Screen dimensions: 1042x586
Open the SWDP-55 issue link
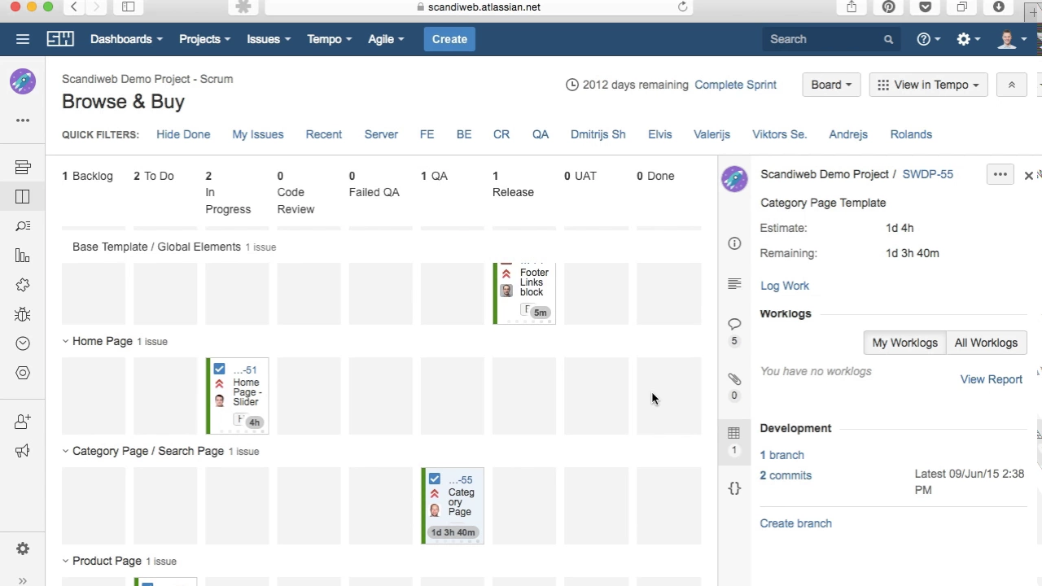coord(928,174)
